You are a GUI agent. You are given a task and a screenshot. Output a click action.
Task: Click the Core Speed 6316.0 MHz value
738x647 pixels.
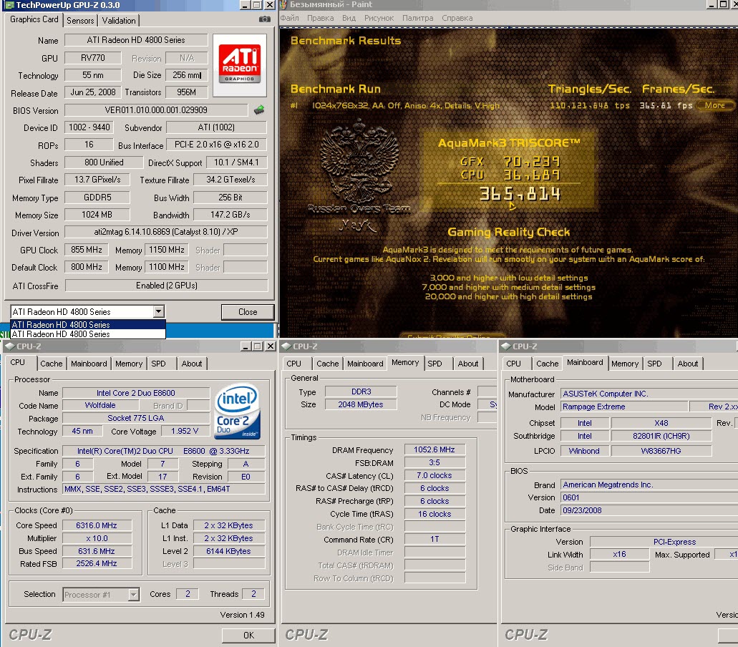point(97,525)
